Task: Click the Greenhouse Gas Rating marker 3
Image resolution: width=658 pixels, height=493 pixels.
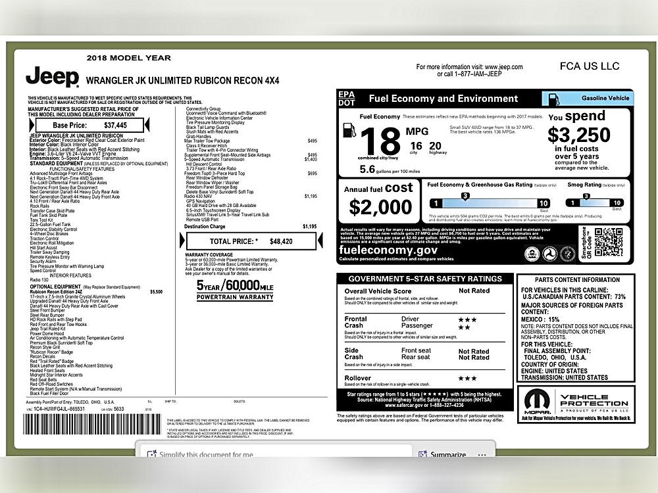Action: click(465, 196)
